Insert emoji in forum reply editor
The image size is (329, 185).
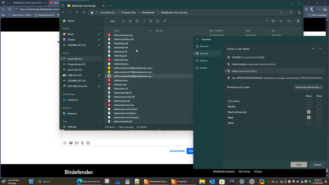(65, 143)
